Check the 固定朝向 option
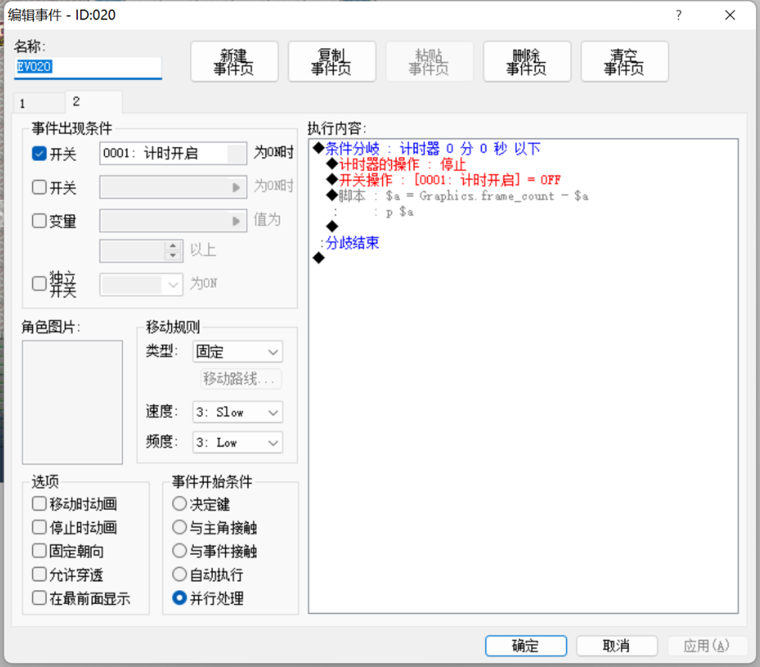The image size is (760, 667). 39,551
